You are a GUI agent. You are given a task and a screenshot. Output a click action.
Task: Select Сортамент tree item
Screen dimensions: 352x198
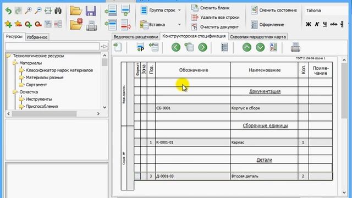coord(36,85)
